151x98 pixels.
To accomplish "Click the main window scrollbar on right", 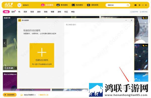I will [149, 19].
